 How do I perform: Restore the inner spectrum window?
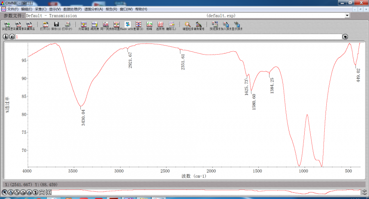pos(360,9)
